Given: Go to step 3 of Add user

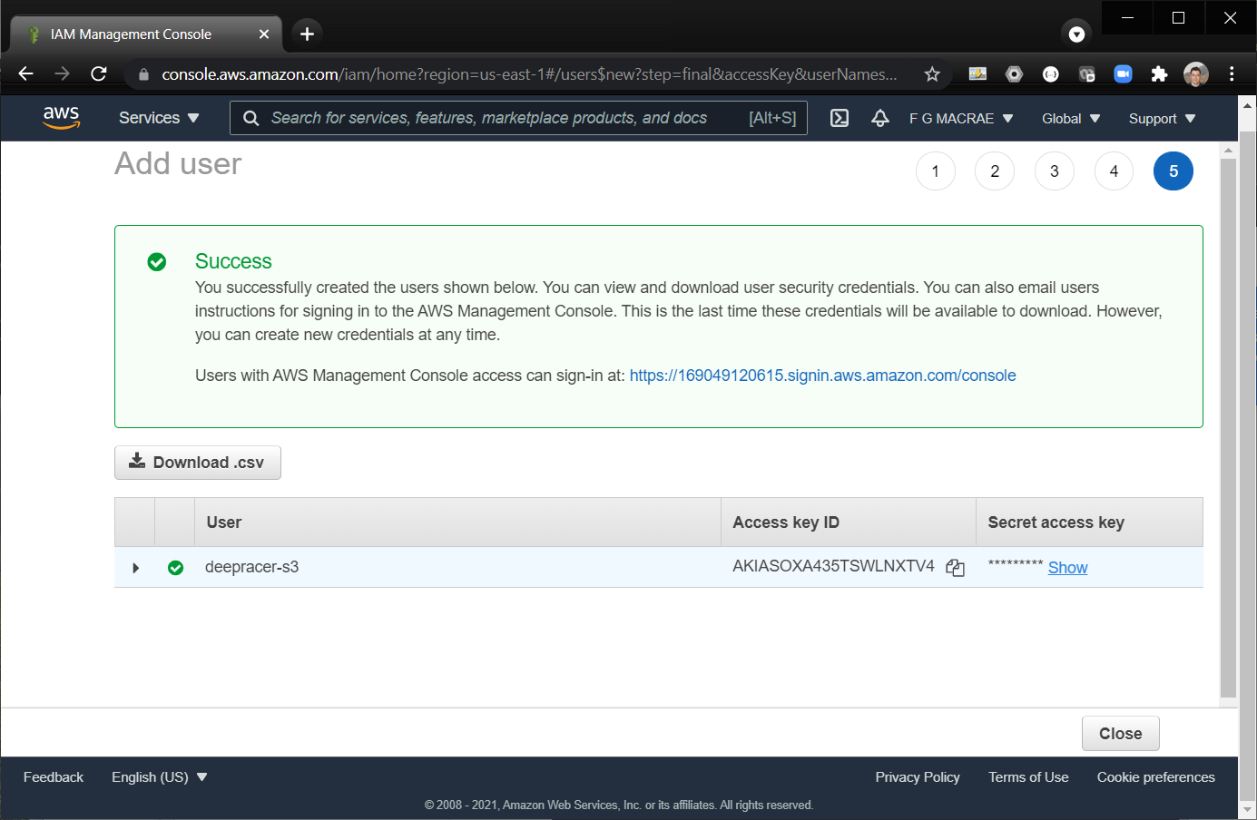Looking at the screenshot, I should coord(1055,171).
